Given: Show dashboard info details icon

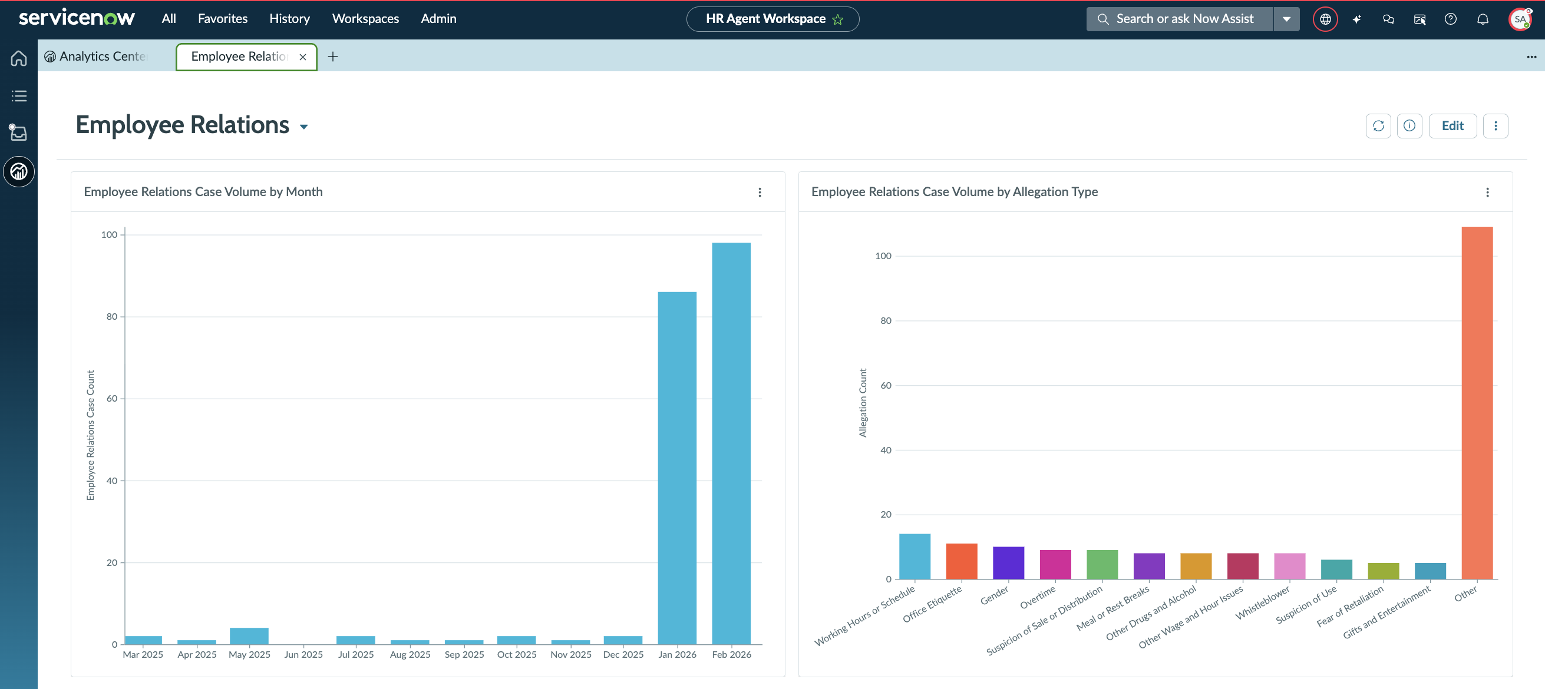Looking at the screenshot, I should [1409, 126].
